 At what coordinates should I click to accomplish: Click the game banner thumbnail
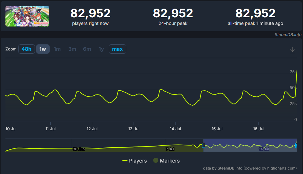point(27,16)
